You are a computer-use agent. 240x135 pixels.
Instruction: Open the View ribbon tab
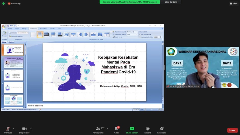[x=59, y=29]
